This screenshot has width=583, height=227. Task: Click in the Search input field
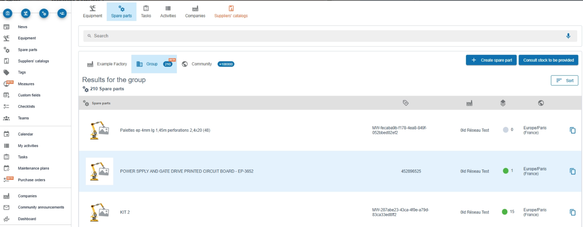[x=324, y=36]
